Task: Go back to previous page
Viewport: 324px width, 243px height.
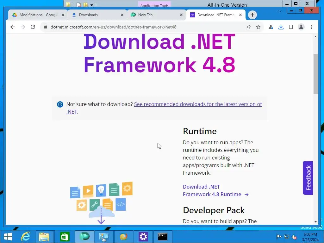Action: click(13, 27)
